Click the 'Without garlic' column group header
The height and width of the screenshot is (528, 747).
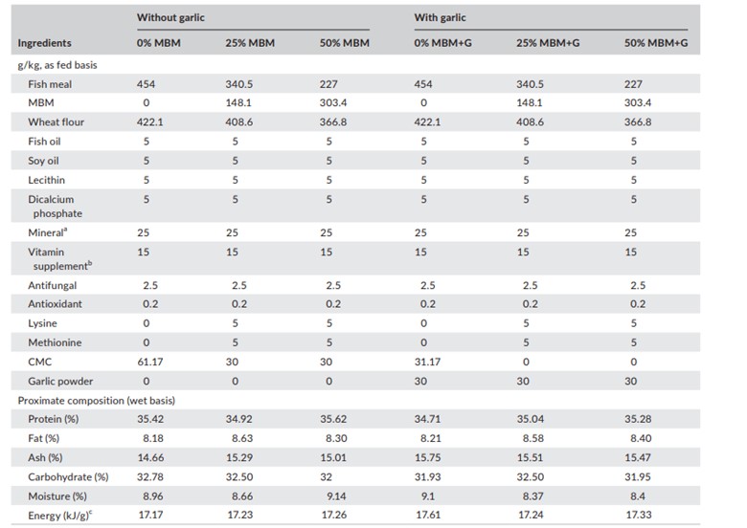pos(170,17)
